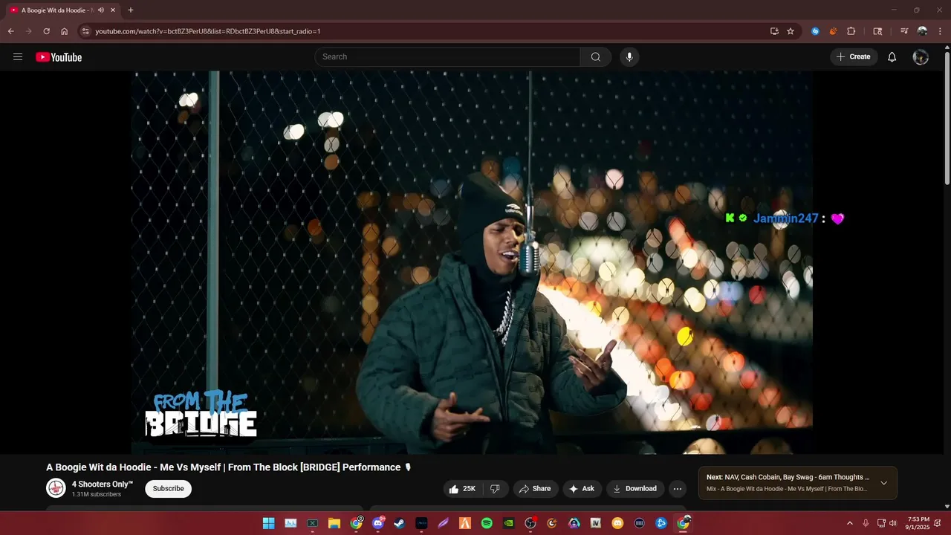Image resolution: width=951 pixels, height=535 pixels.
Task: Go back in browser history
Action: click(11, 31)
